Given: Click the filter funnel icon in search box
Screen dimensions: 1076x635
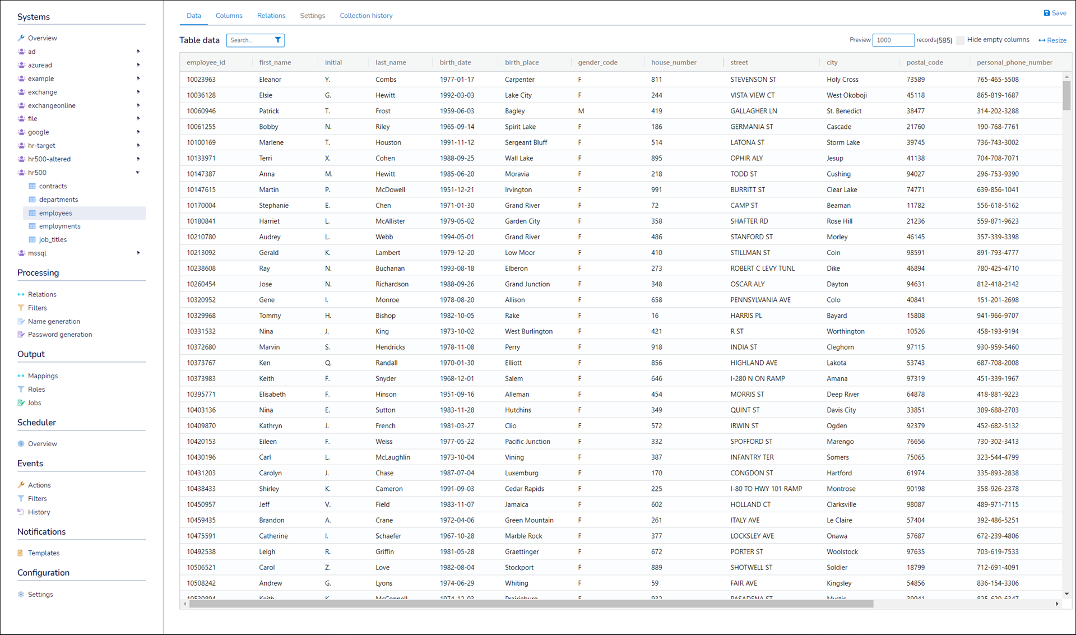Looking at the screenshot, I should coord(278,40).
